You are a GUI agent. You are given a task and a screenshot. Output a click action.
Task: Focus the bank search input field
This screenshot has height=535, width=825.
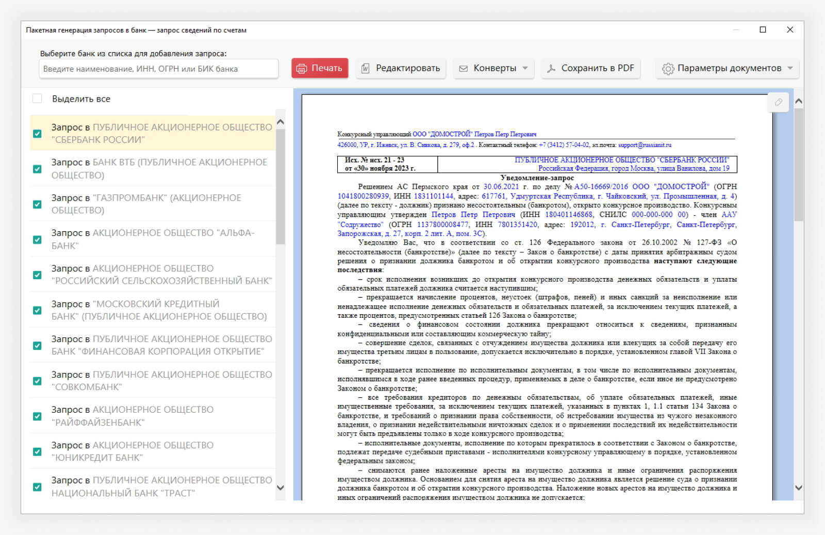coord(159,69)
